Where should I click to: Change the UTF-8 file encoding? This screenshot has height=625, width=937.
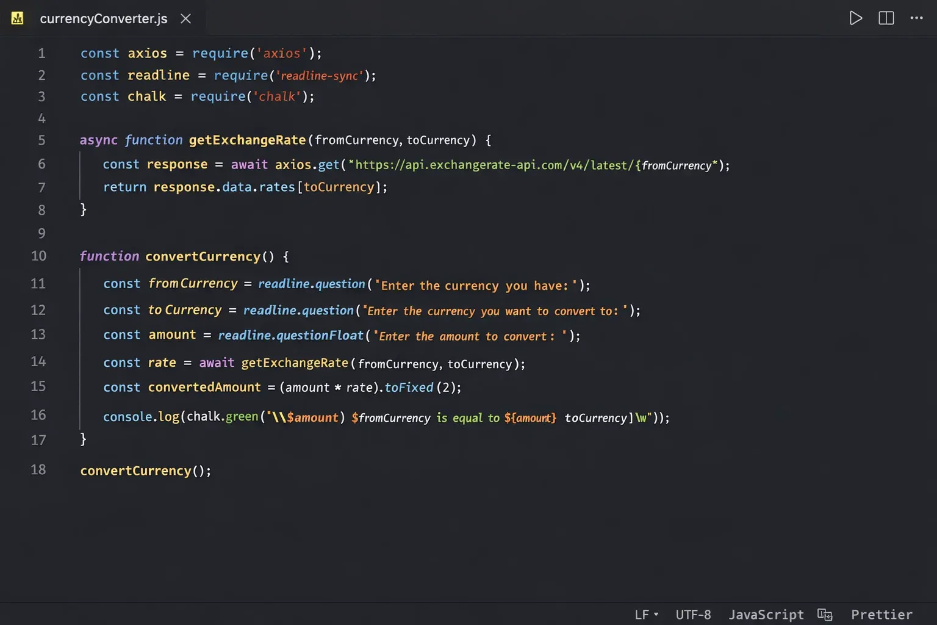point(693,615)
